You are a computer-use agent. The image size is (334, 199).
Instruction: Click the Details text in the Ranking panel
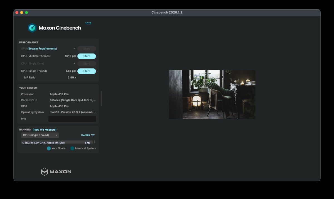pos(85,135)
